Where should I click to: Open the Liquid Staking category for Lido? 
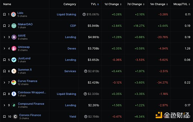66,14
